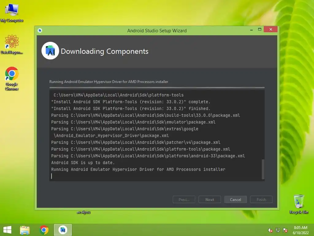Screen dimensions: 314x236
Task: Click the status label above the progress bar
Action: tap(109, 82)
